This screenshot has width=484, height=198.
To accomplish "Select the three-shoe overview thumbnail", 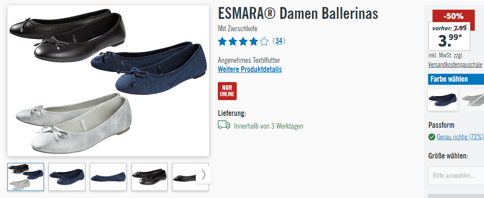I will pyautogui.click(x=26, y=177).
